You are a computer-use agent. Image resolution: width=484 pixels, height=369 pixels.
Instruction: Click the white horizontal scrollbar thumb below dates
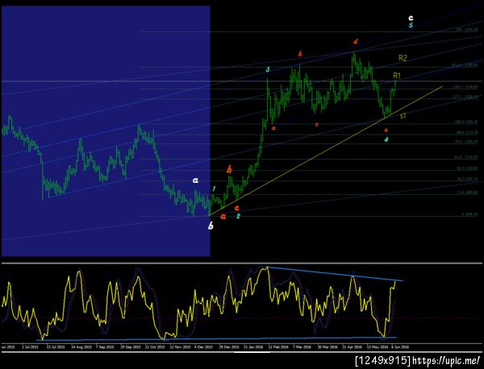[x=252, y=352]
